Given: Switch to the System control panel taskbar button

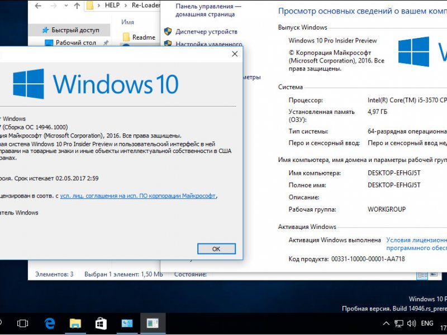Looking at the screenshot, I should pyautogui.click(x=127, y=323).
